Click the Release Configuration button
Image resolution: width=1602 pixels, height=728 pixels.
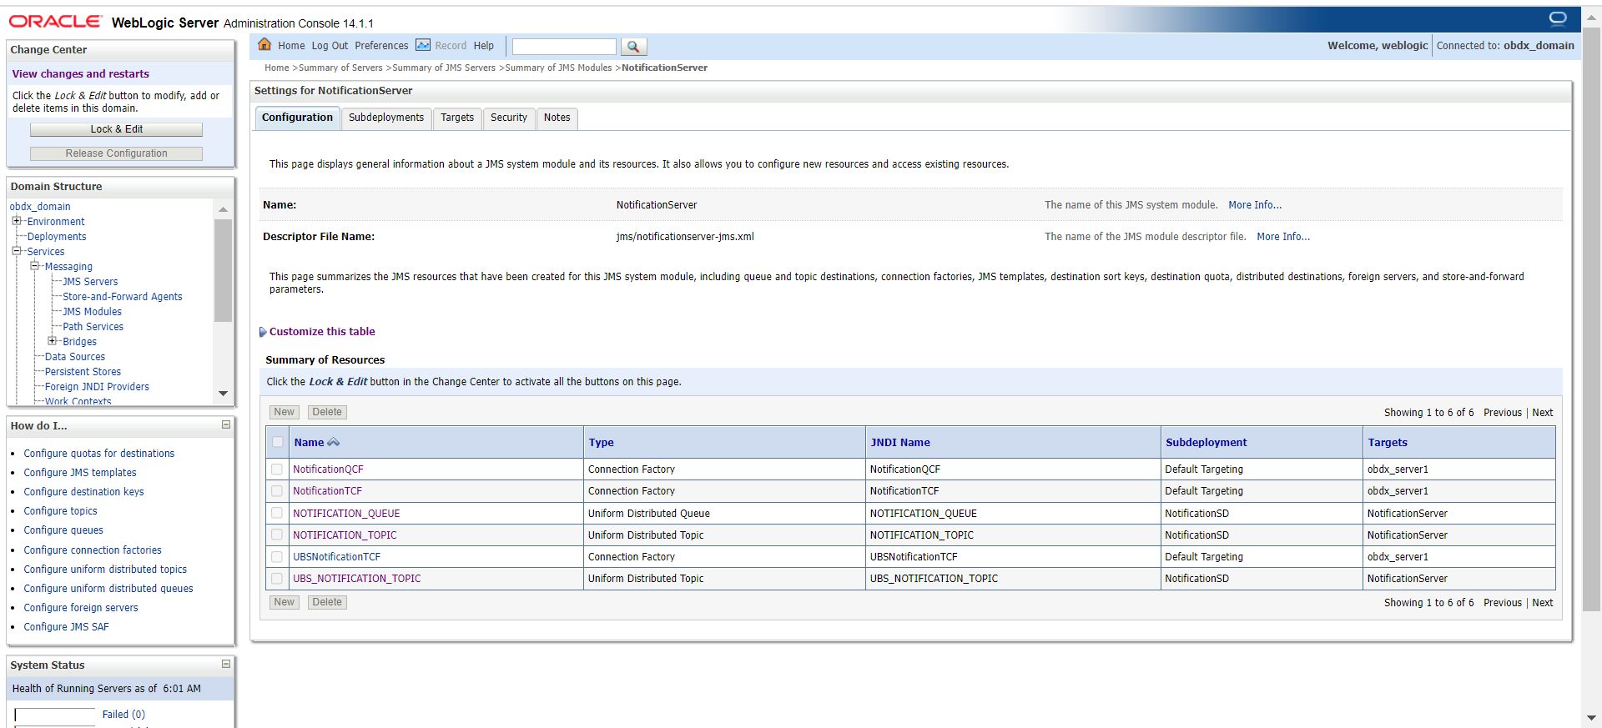[x=117, y=153]
